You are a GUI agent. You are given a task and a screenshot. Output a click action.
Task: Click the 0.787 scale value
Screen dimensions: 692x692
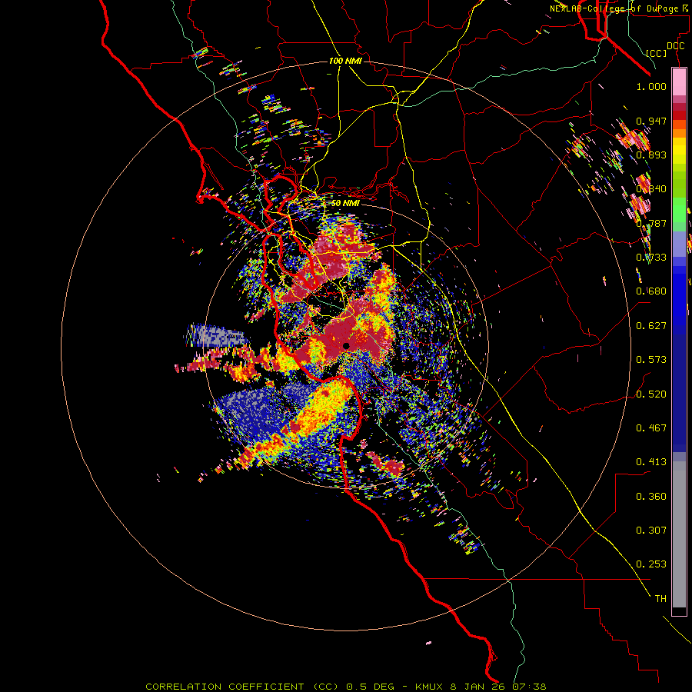(x=651, y=223)
